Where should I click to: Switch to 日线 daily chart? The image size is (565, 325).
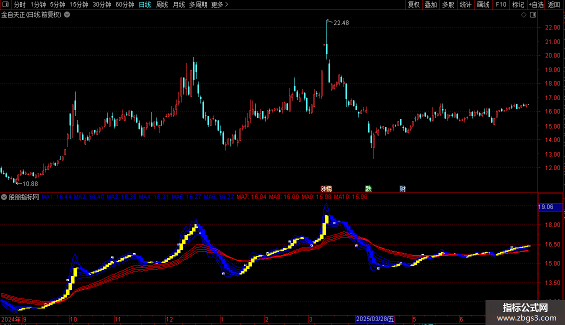145,4
